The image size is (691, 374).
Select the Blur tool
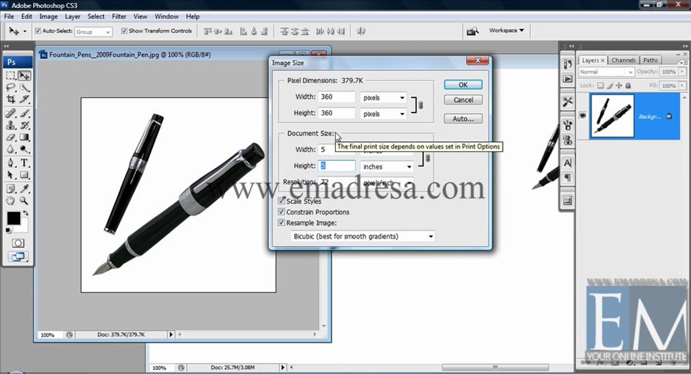[x=10, y=149]
